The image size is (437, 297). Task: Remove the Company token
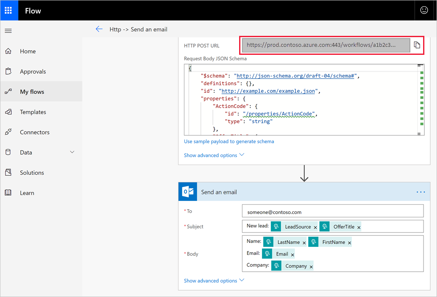[311, 267]
